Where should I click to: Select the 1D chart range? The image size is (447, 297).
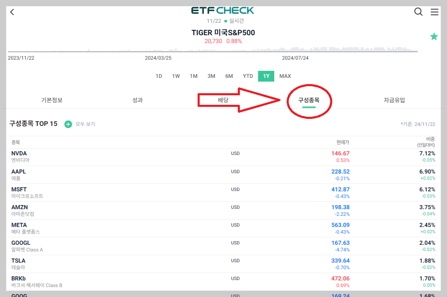pos(159,76)
